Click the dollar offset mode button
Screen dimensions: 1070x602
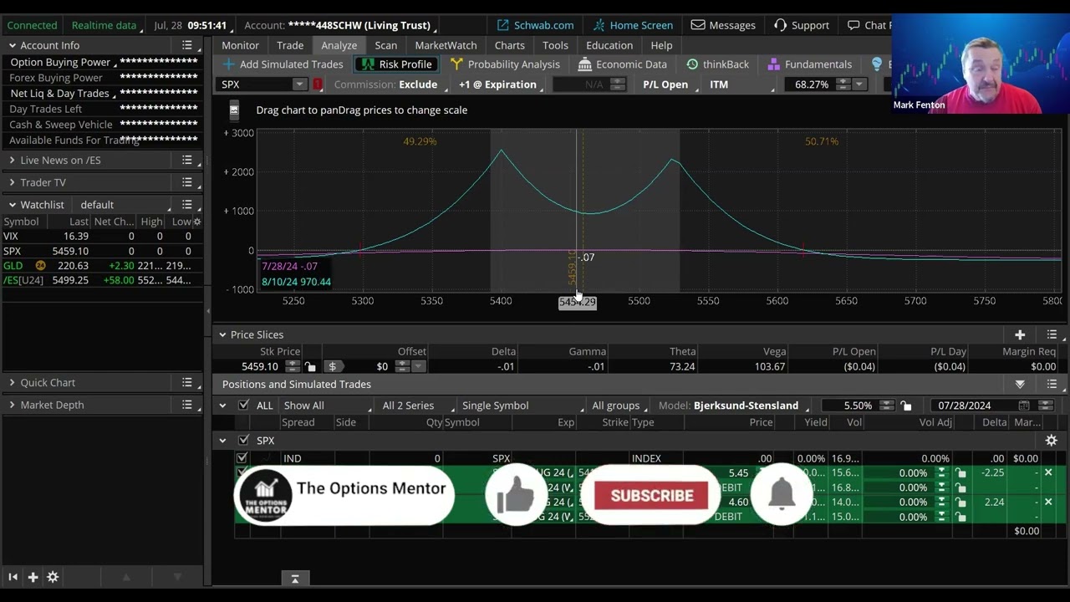click(333, 366)
